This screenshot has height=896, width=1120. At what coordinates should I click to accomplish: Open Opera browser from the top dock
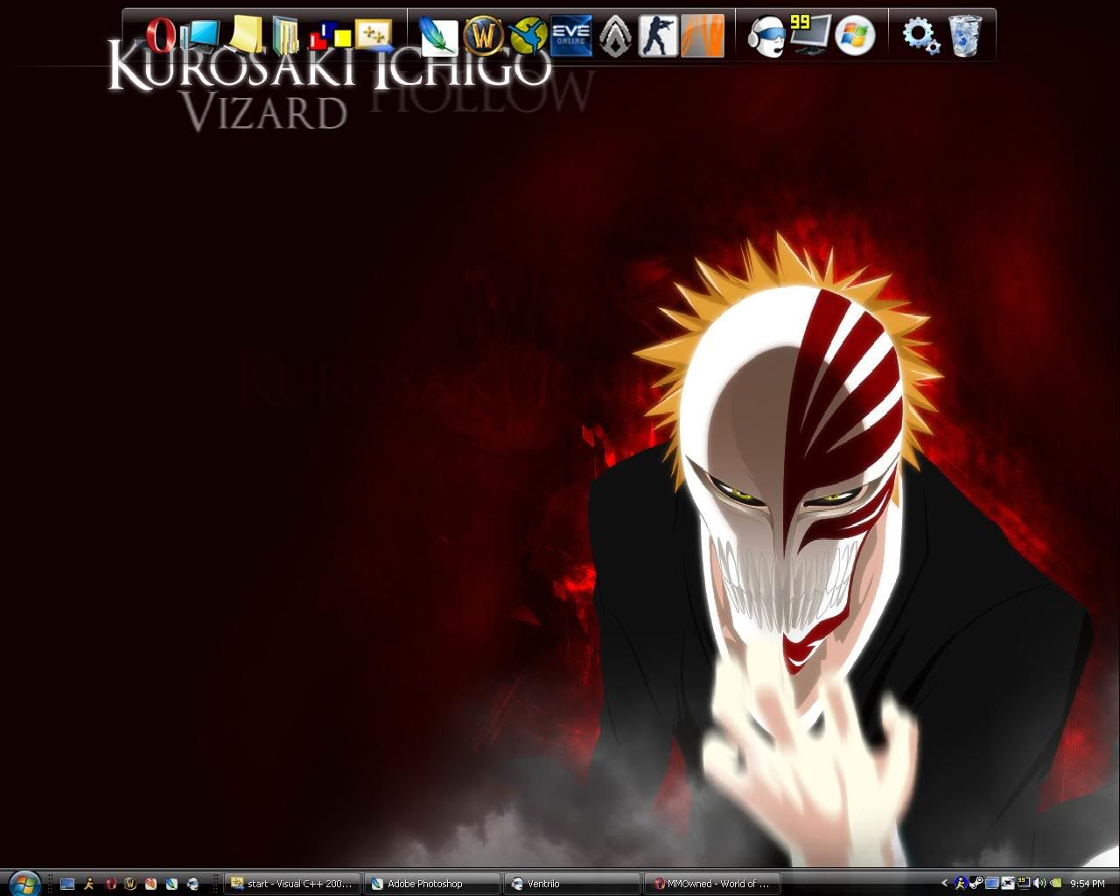(x=159, y=37)
